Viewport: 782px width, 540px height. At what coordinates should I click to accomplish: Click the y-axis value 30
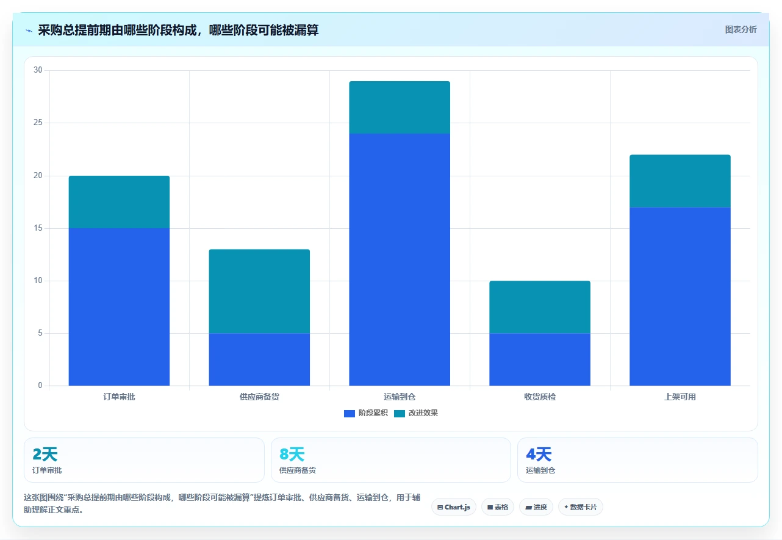point(38,70)
